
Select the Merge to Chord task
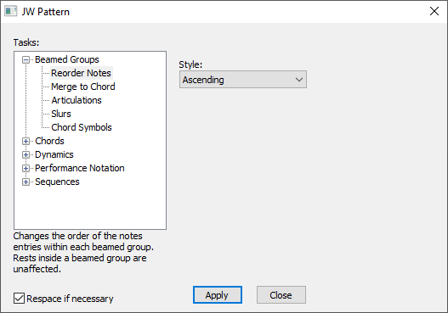[x=83, y=87]
